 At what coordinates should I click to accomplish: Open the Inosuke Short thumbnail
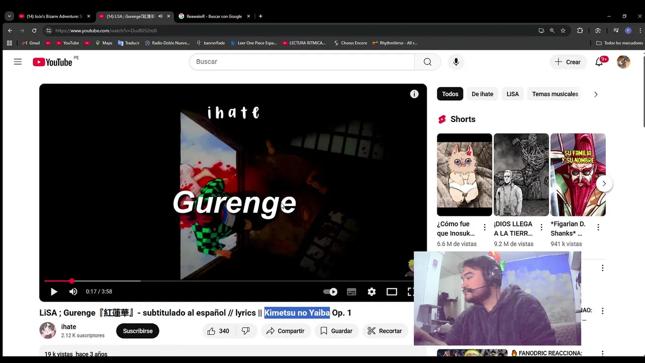tap(465, 174)
